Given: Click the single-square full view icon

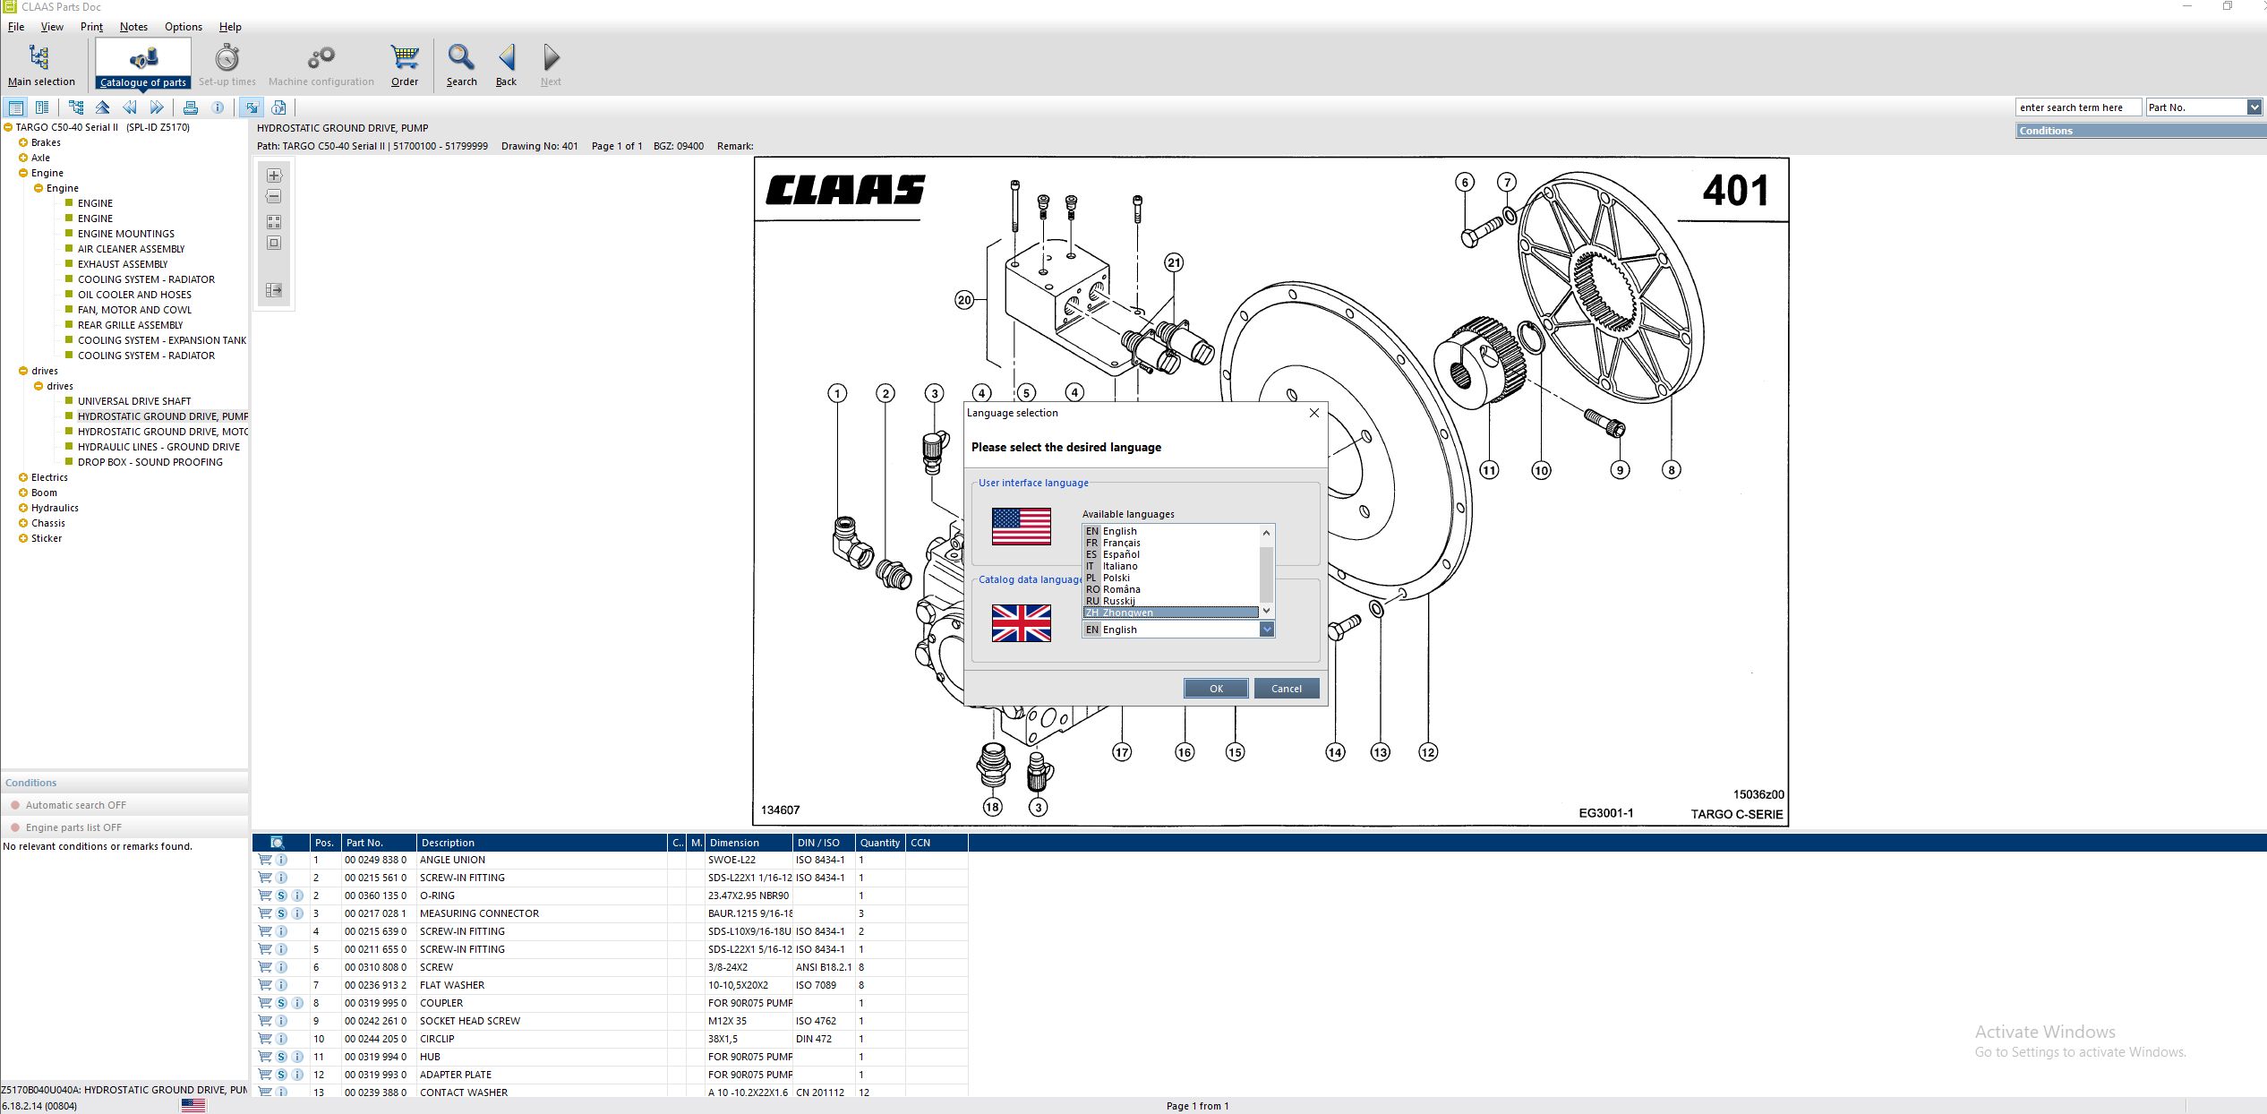Looking at the screenshot, I should [274, 243].
